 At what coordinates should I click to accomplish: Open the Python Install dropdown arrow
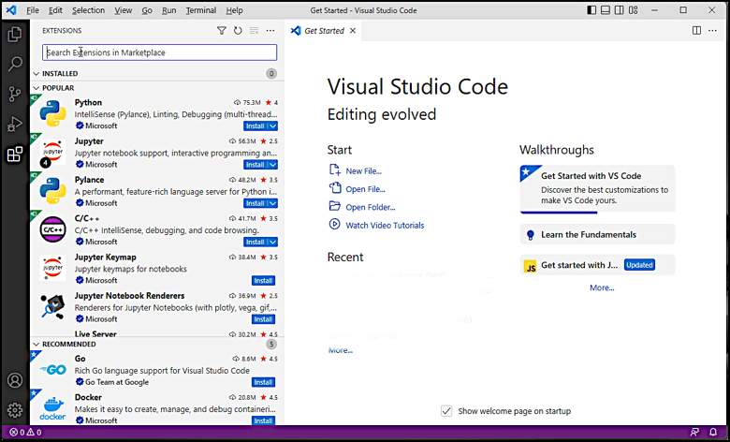(272, 125)
